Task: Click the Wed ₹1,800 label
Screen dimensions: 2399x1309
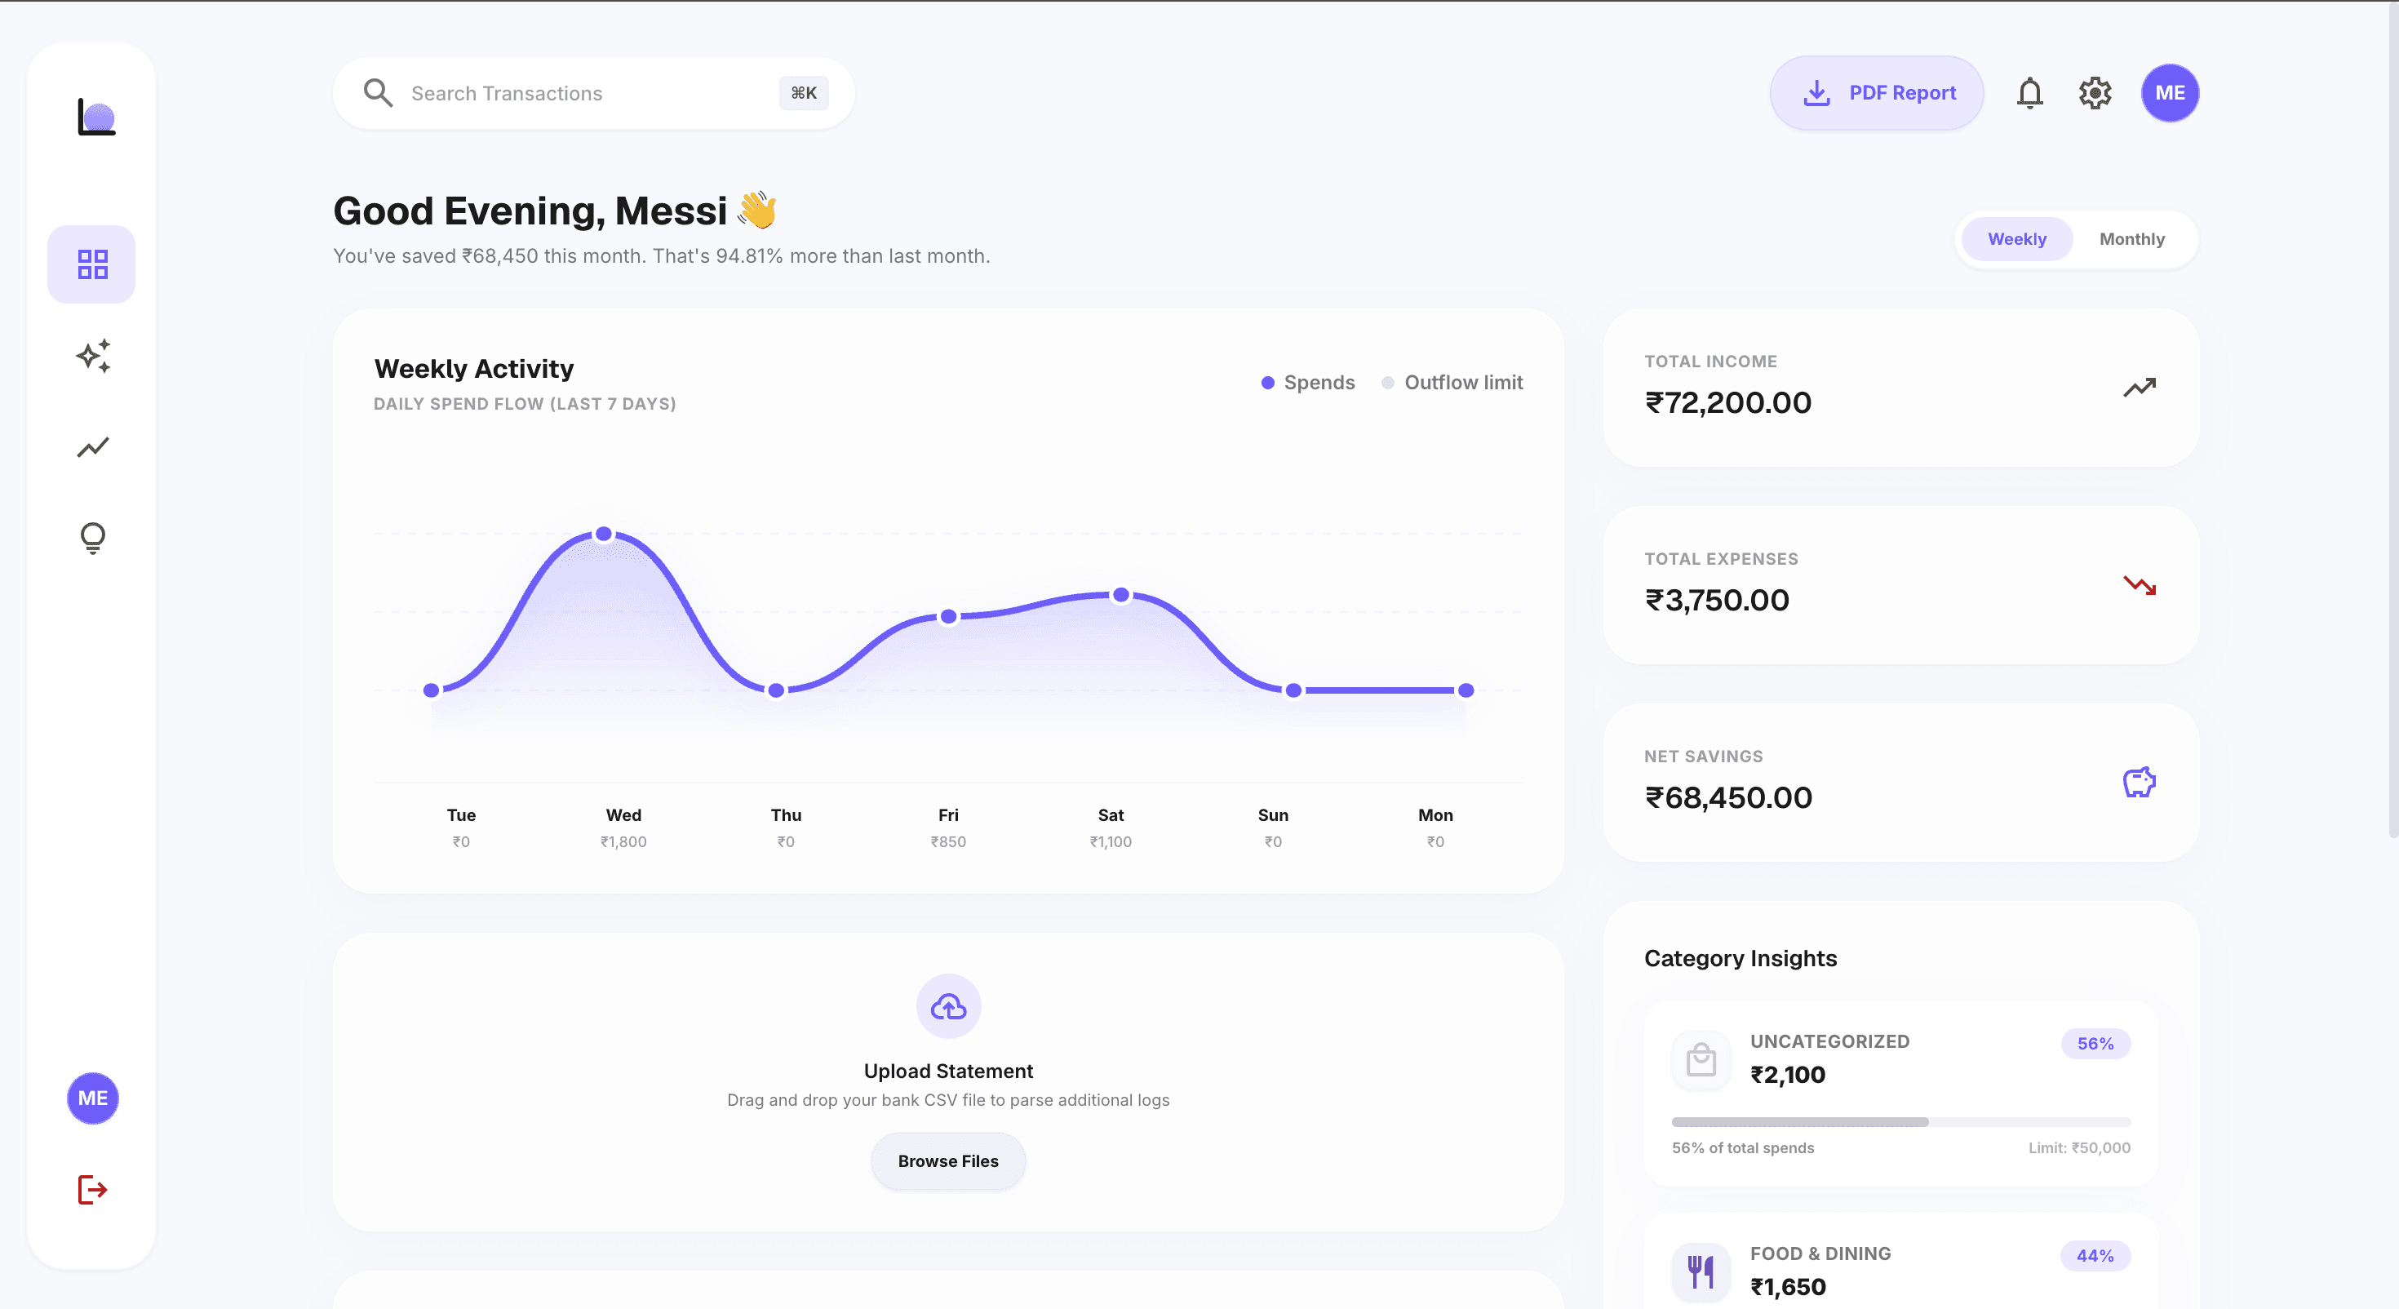Action: (623, 841)
